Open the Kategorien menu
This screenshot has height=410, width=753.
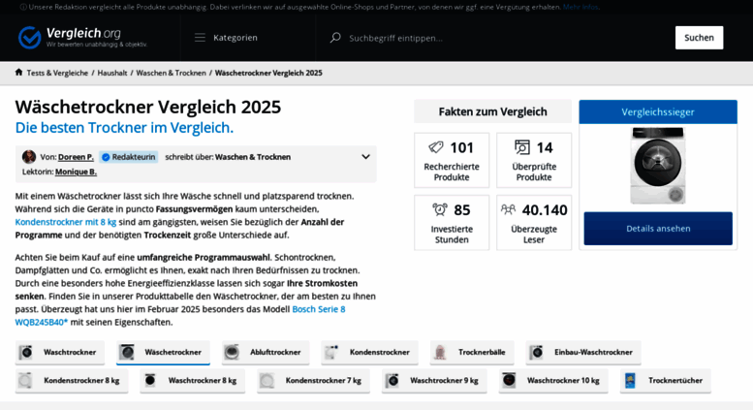click(226, 38)
